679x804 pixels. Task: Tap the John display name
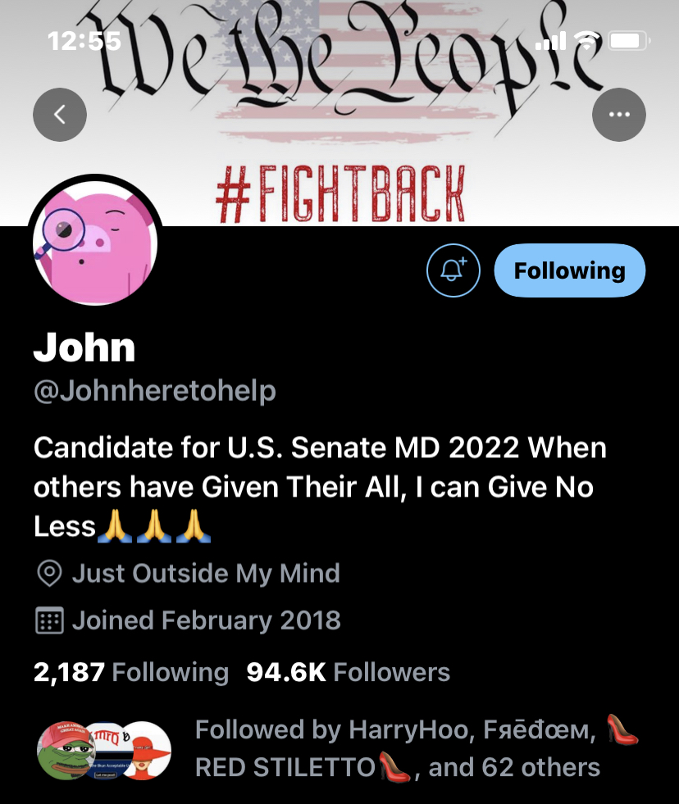coord(84,347)
